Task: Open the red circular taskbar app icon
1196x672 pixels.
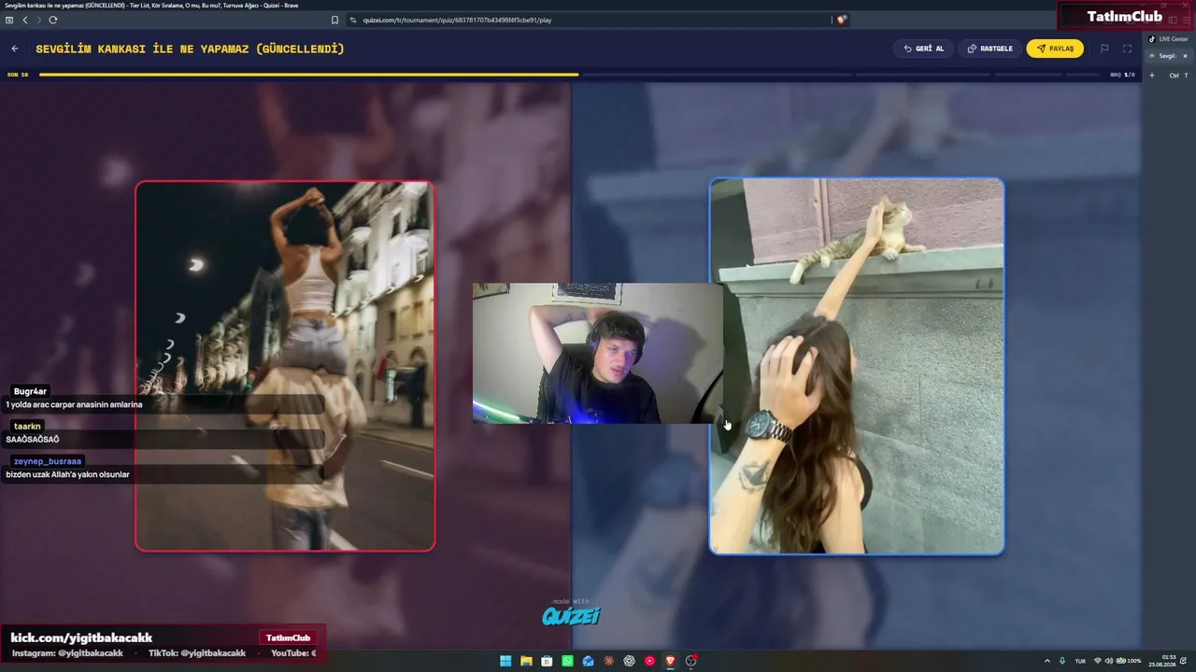Action: click(x=649, y=661)
